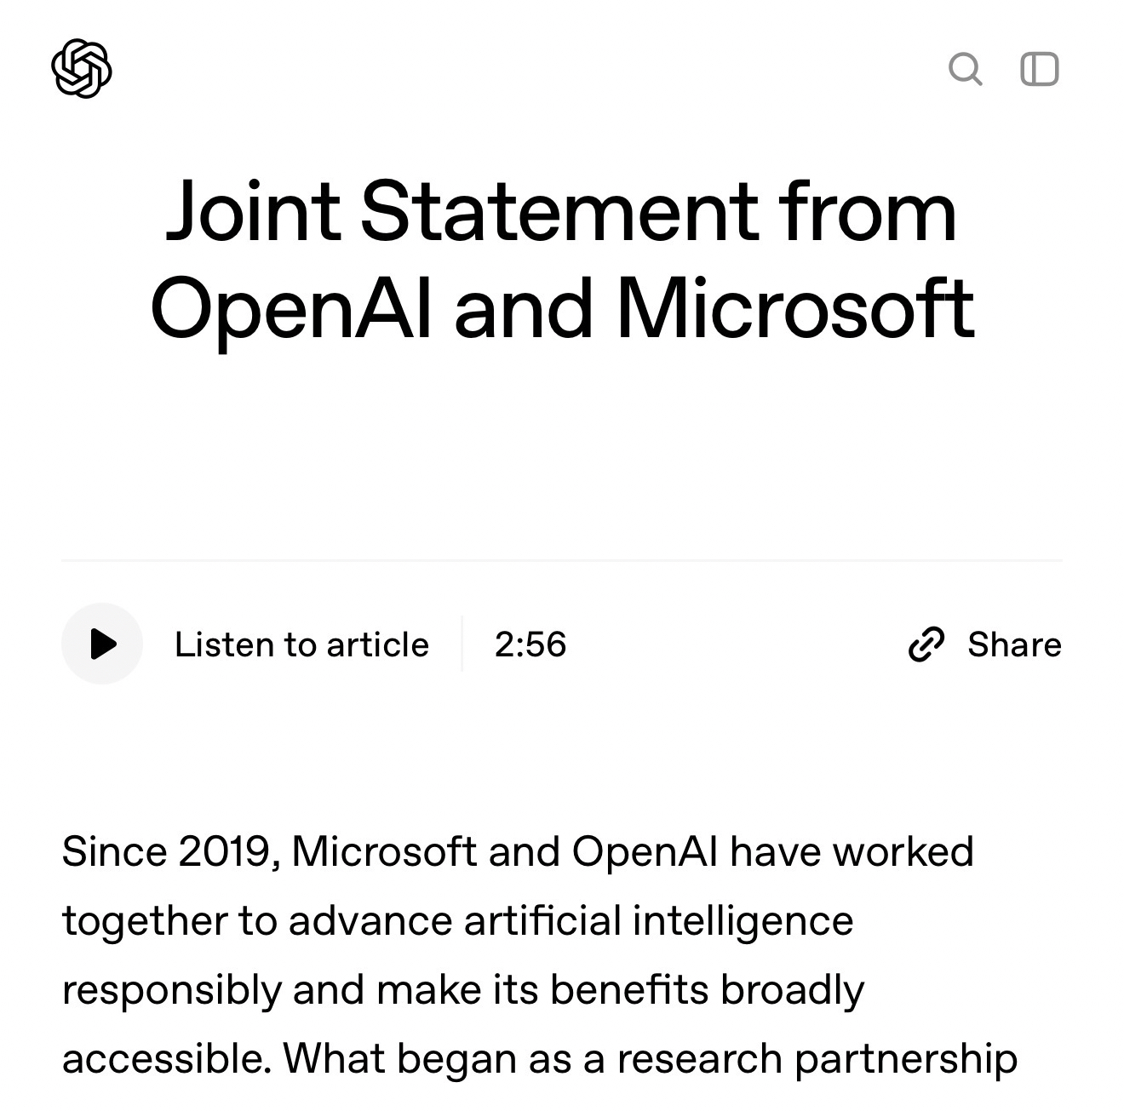This screenshot has width=1124, height=1111.
Task: Click the 2:56 audio duration
Action: 530,644
